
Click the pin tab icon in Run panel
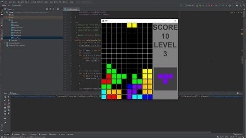5,123
